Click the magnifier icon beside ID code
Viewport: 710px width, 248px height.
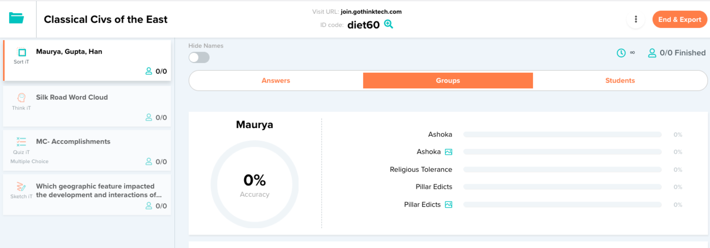(x=389, y=24)
